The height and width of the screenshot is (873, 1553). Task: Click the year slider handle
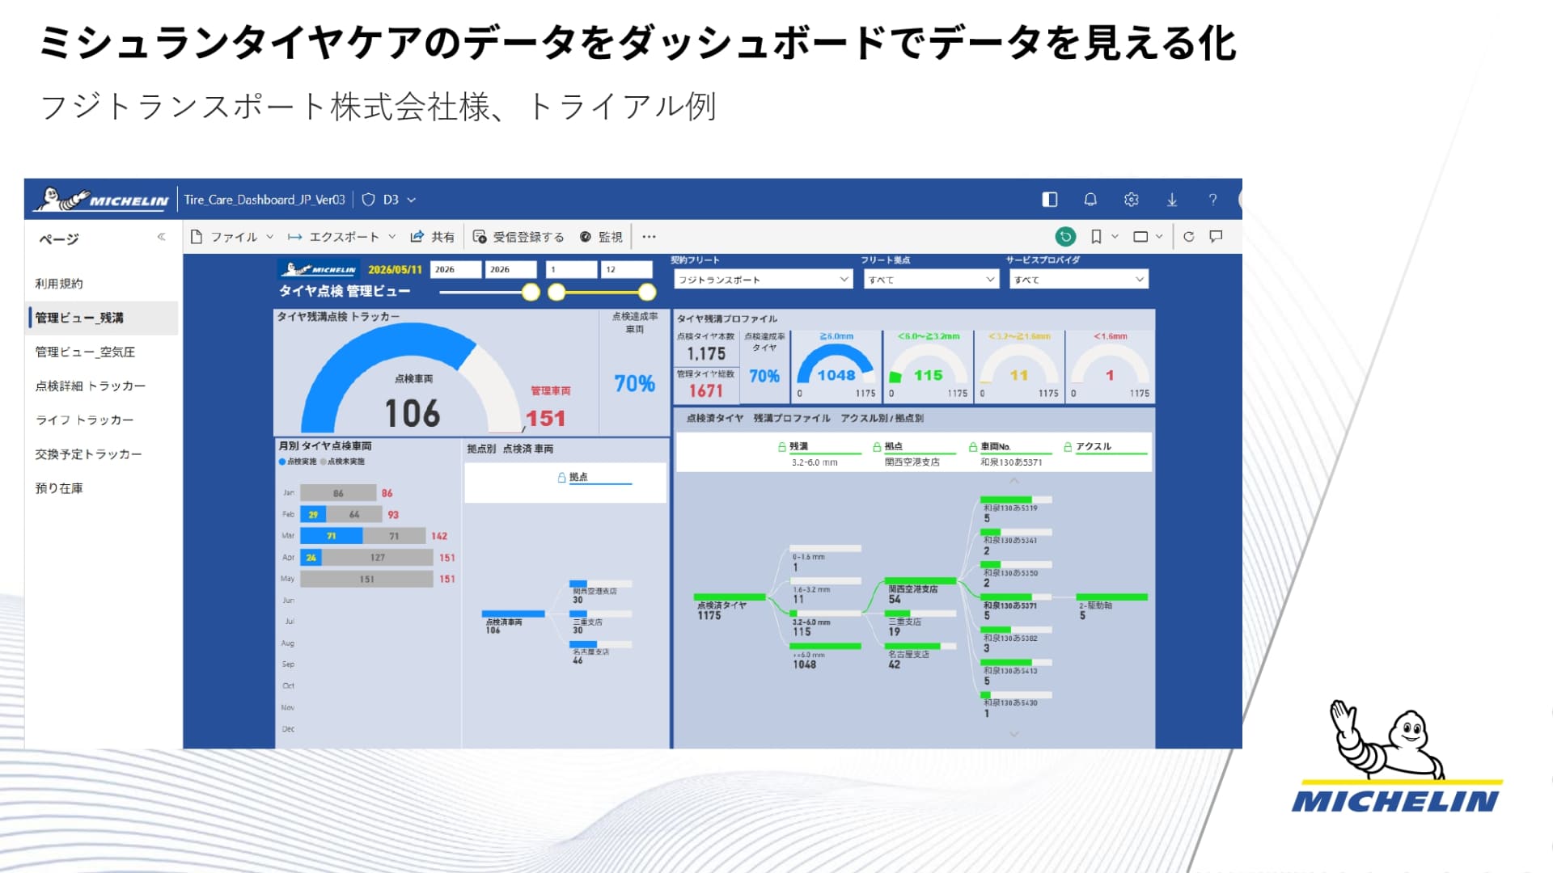tap(531, 292)
